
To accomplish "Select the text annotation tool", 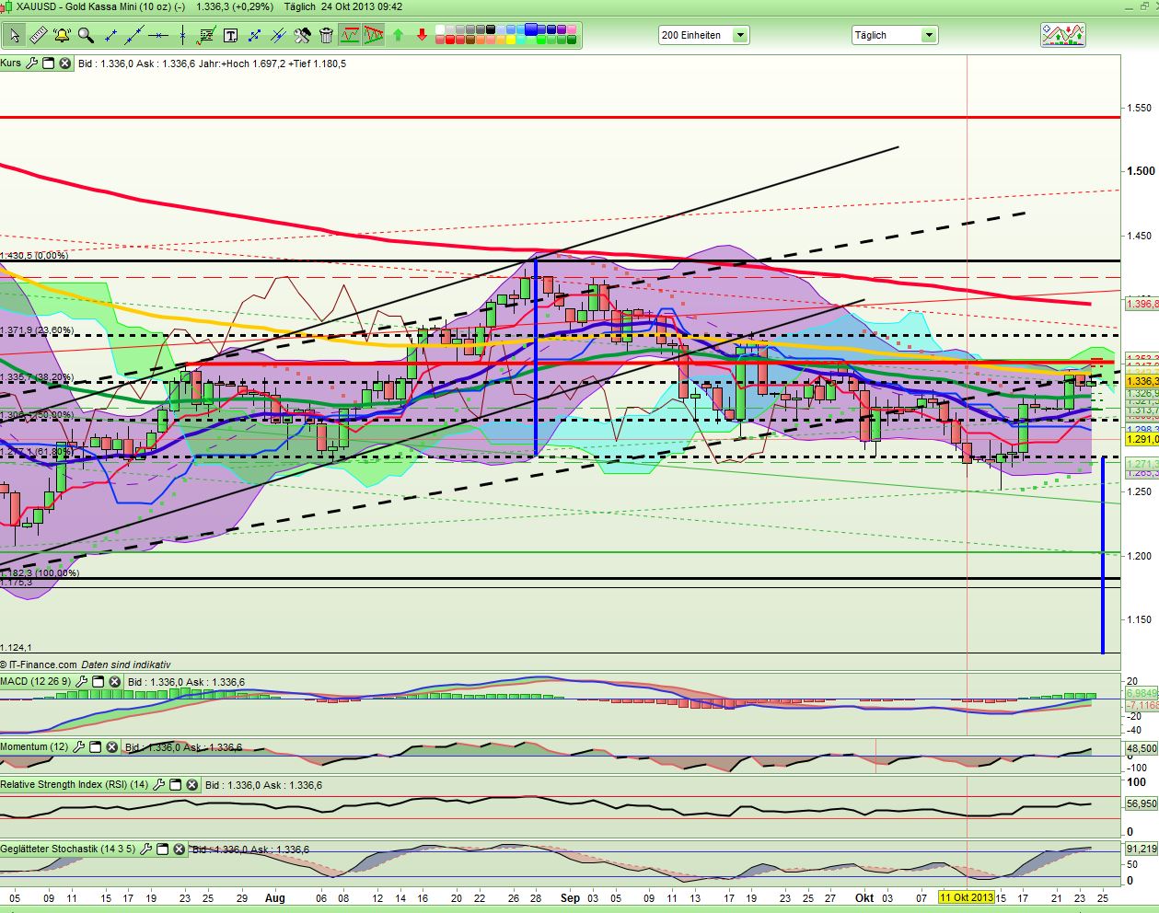I will (x=230, y=35).
